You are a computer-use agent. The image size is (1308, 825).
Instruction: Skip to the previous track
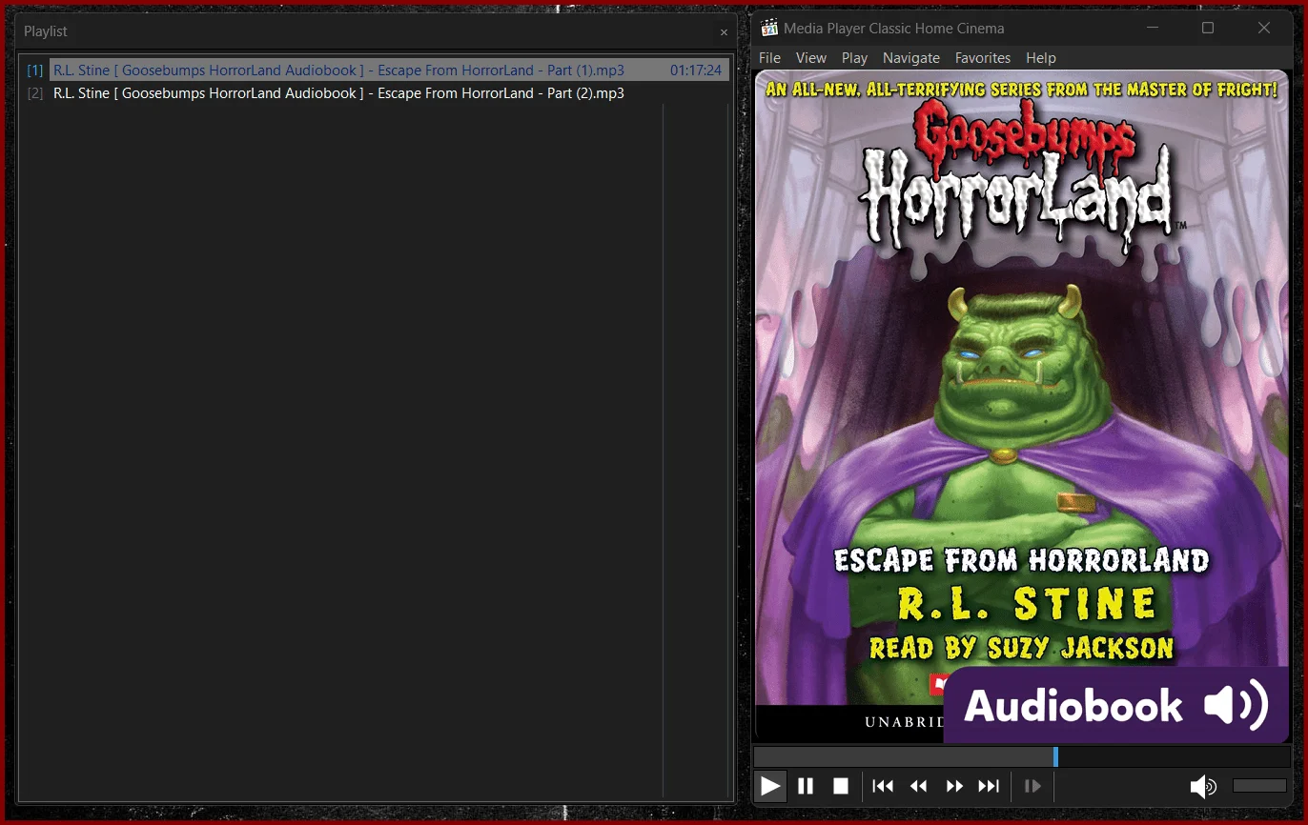click(x=883, y=786)
